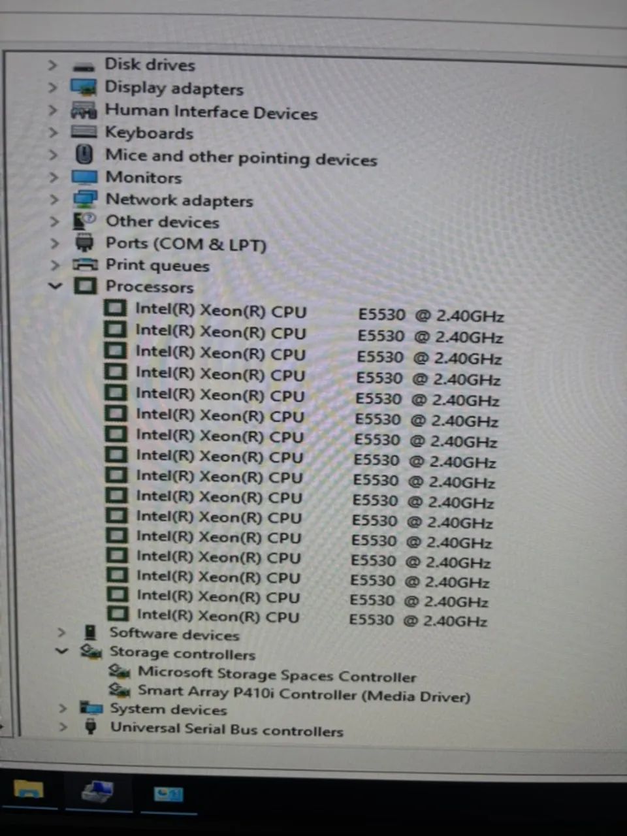Click the Disk drives icon
Viewport: 627px width, 836px height.
[84, 66]
